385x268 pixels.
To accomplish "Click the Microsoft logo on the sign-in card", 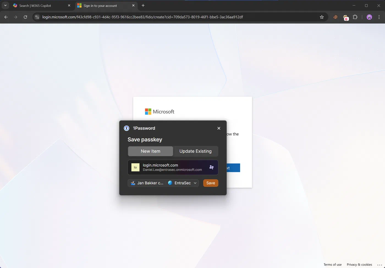I will 159,112.
